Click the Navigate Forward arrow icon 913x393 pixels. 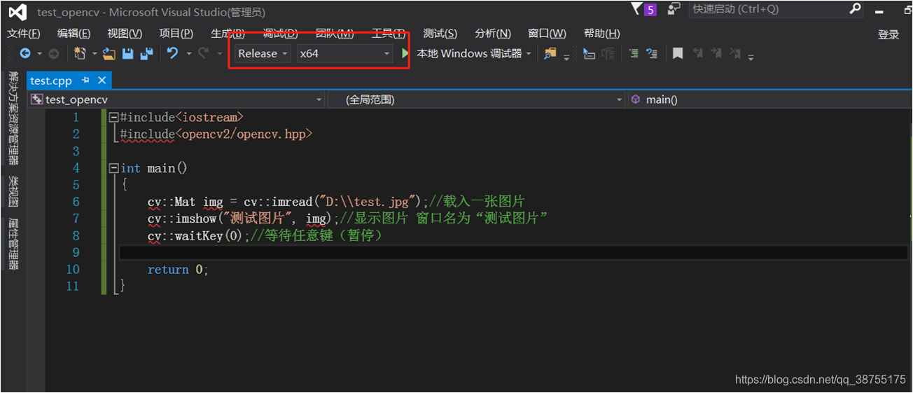coord(54,53)
